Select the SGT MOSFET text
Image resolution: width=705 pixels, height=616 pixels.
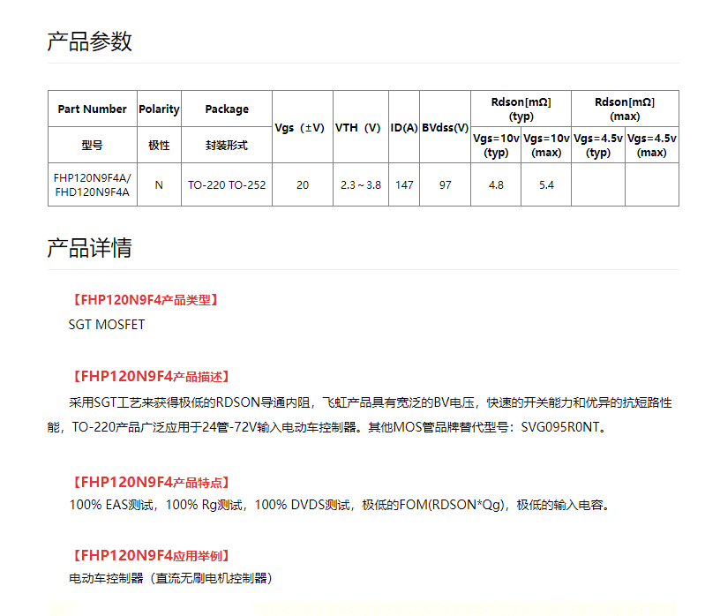click(107, 325)
